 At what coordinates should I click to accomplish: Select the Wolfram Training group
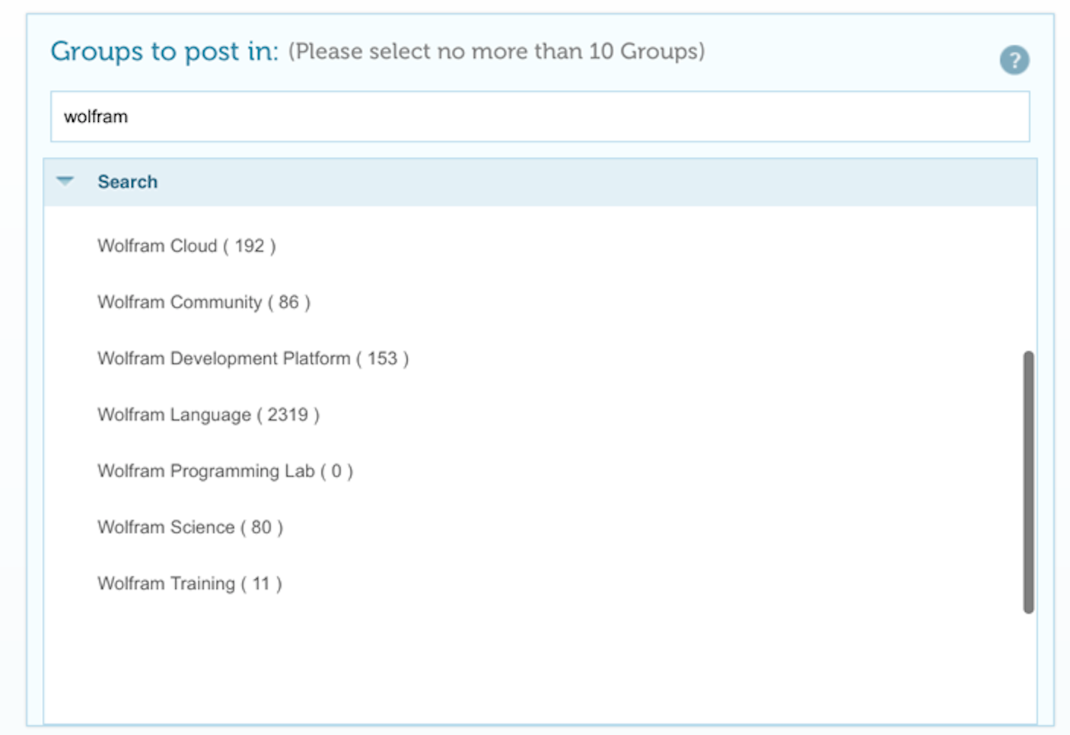(x=189, y=584)
